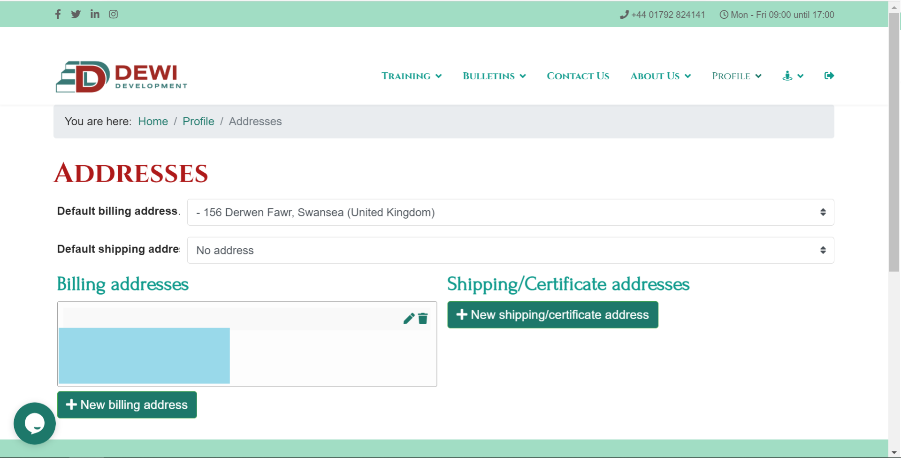The image size is (901, 458).
Task: Open the default billing address dropdown
Action: coord(510,212)
